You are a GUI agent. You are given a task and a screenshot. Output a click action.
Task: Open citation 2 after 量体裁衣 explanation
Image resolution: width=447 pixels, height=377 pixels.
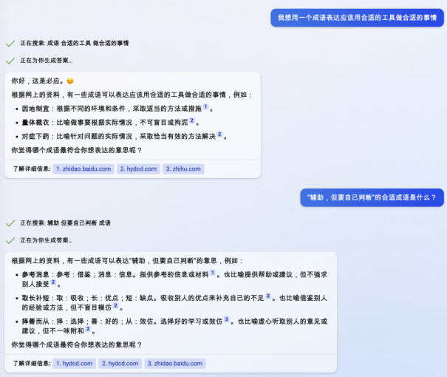coord(192,120)
